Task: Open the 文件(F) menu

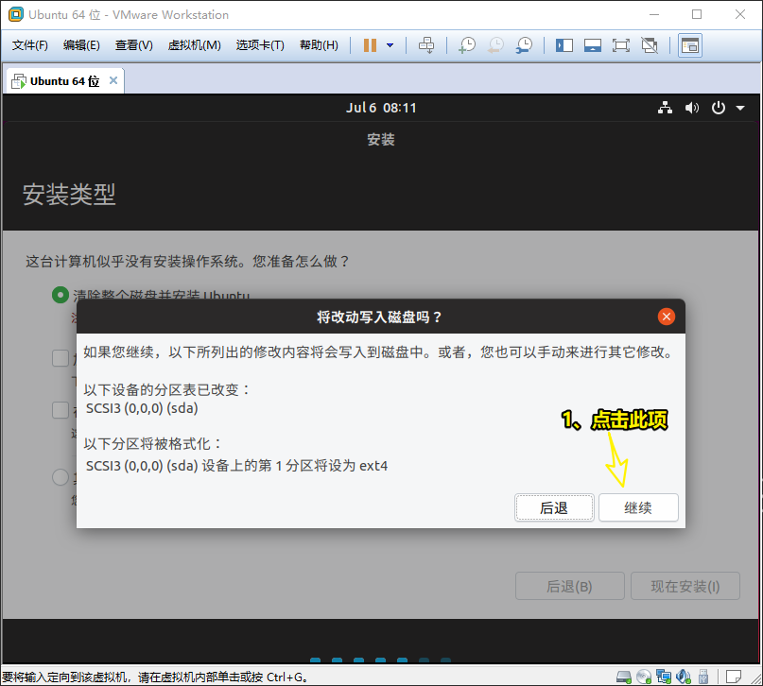Action: point(30,45)
